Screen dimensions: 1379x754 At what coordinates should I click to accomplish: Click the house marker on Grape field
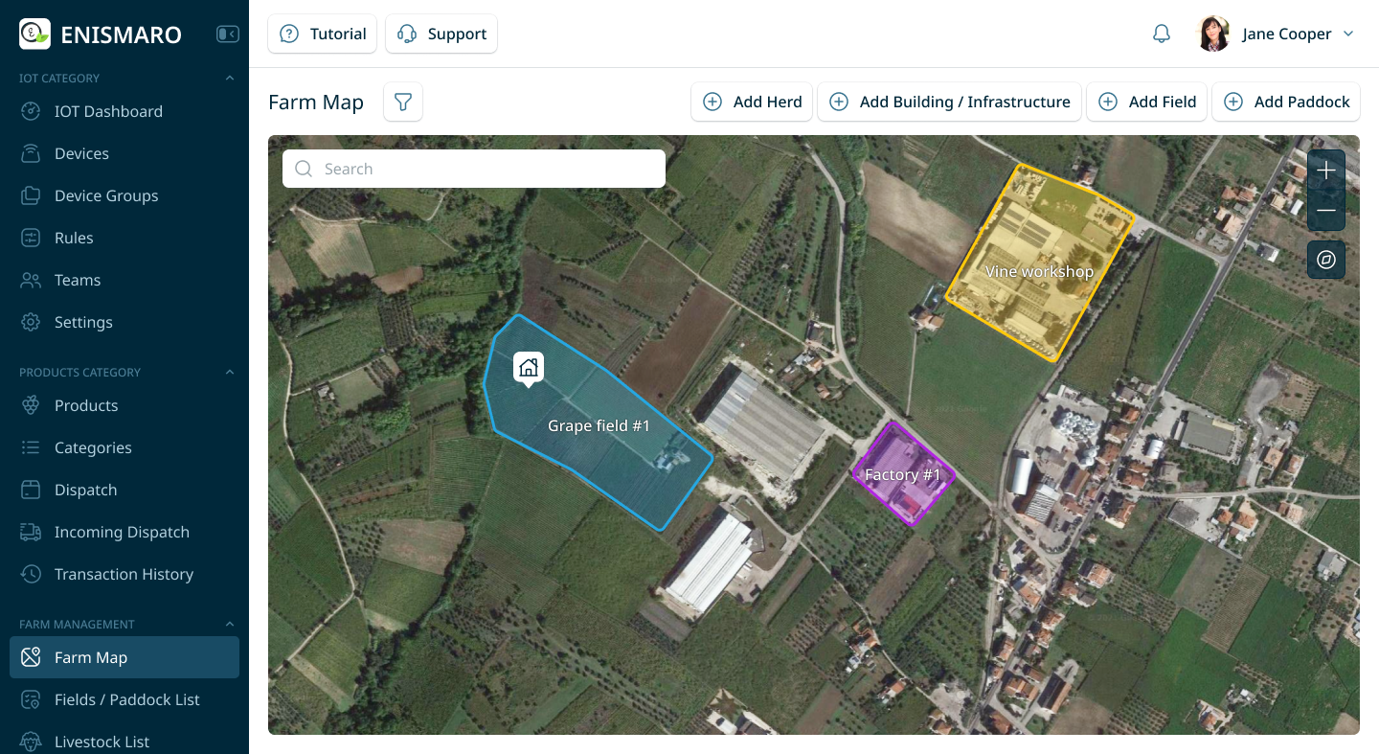click(x=528, y=367)
